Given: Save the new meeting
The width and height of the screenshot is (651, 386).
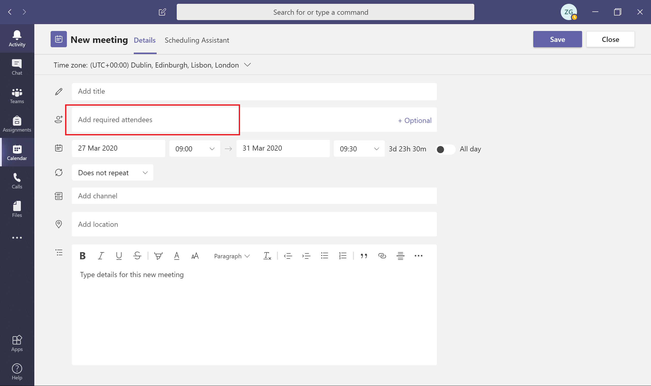Looking at the screenshot, I should pos(557,39).
